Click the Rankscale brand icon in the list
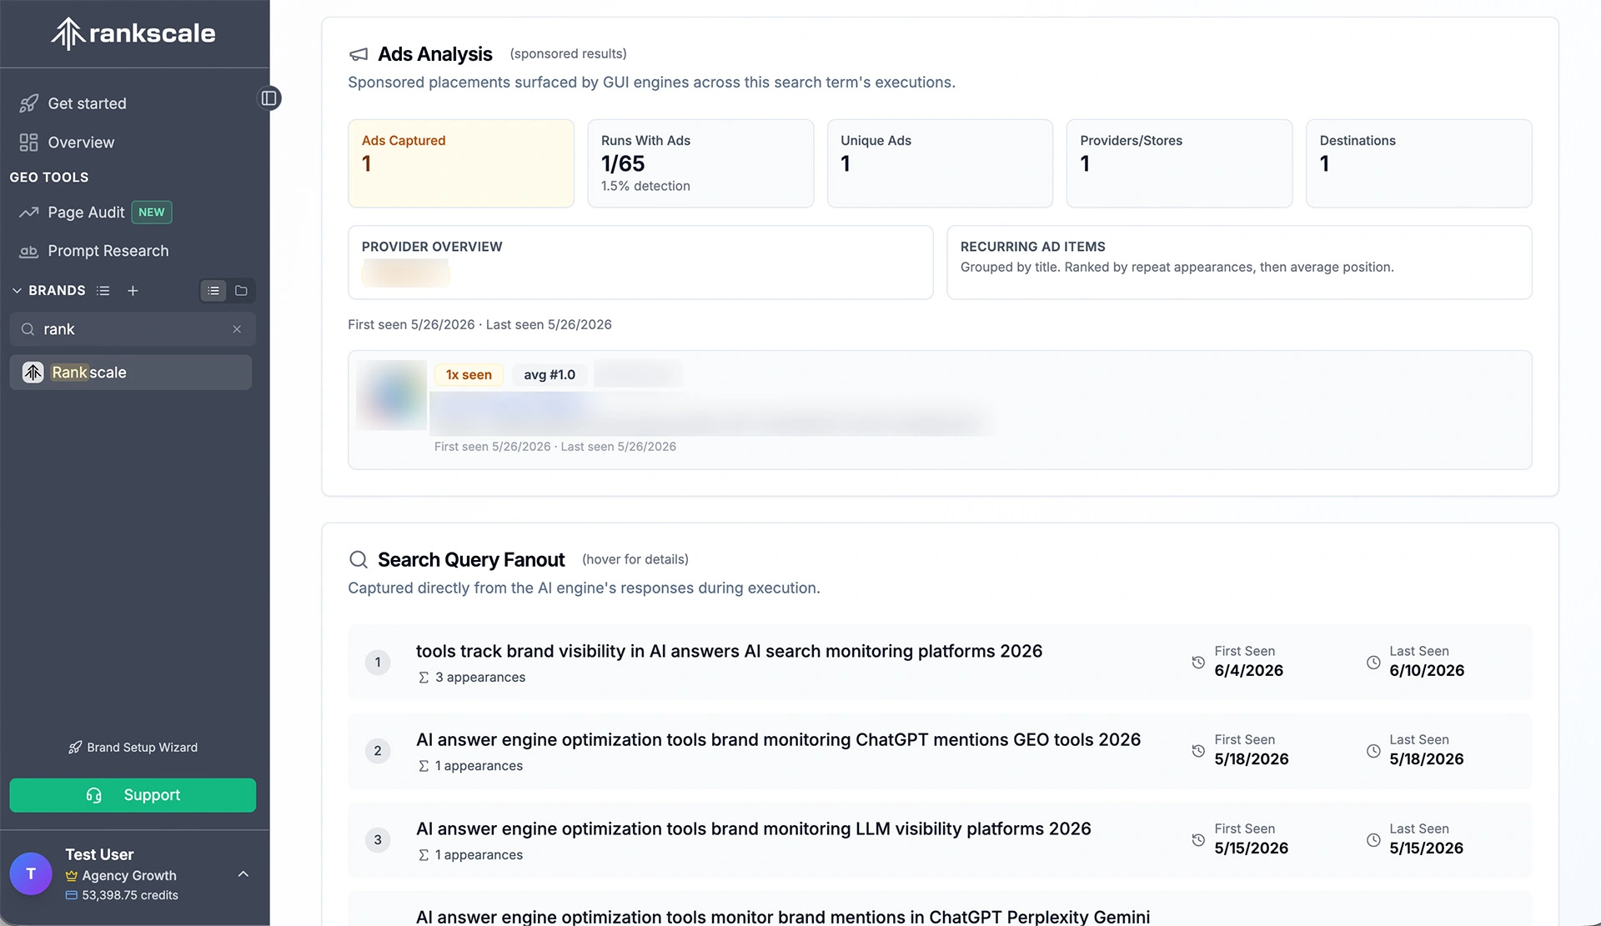Viewport: 1601px width, 926px height. [x=33, y=373]
